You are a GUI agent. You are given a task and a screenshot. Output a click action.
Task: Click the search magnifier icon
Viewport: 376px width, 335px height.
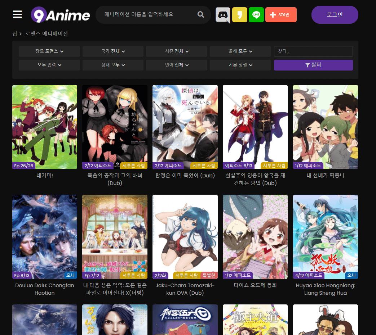point(200,15)
